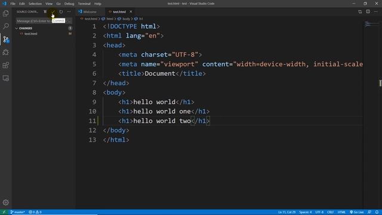Toggle source control tree view icon
The height and width of the screenshot is (215, 382).
pyautogui.click(x=45, y=12)
